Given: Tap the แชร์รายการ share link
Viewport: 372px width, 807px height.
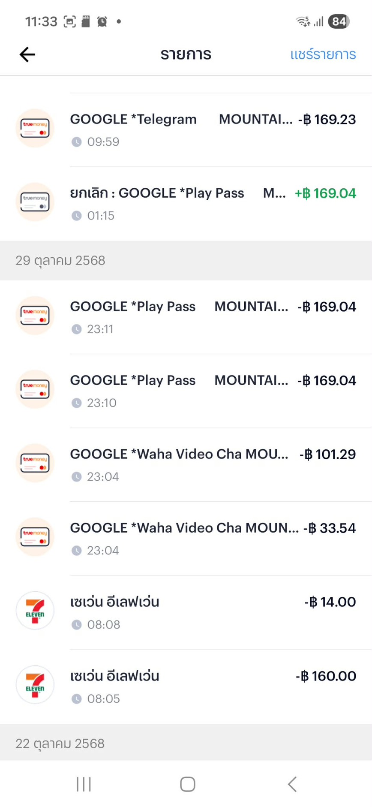Looking at the screenshot, I should click(x=323, y=54).
